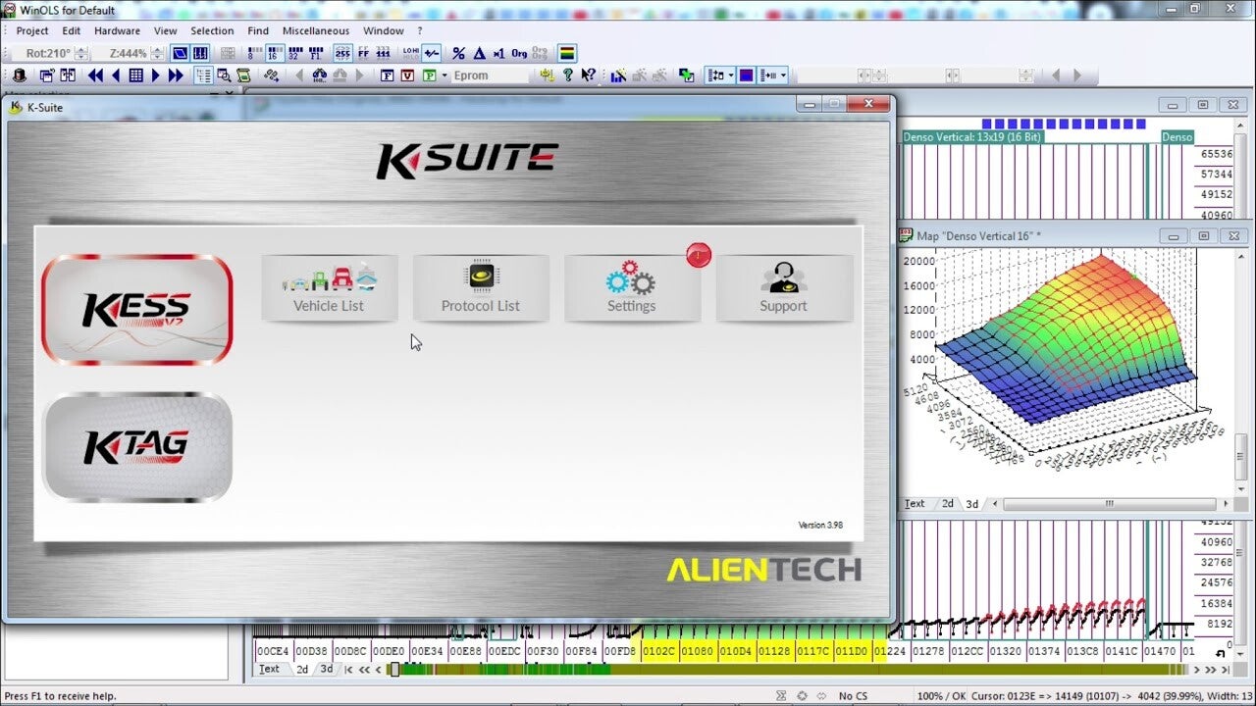Screen dimensions: 1256x706
Task: Switch to the 2d tab in the 3D map window
Action: click(x=948, y=504)
